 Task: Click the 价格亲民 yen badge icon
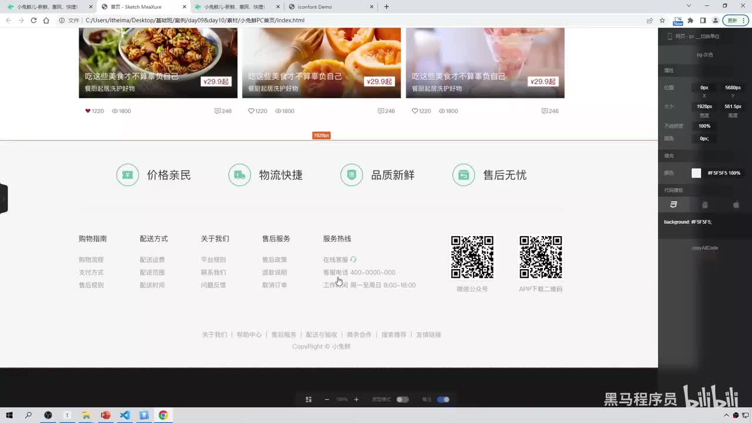[x=127, y=175]
